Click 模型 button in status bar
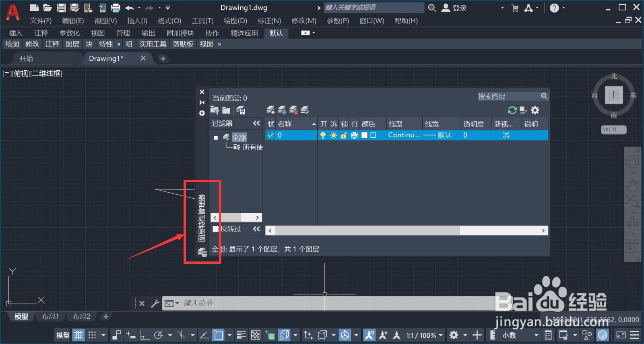This screenshot has width=644, height=344. pos(63,335)
